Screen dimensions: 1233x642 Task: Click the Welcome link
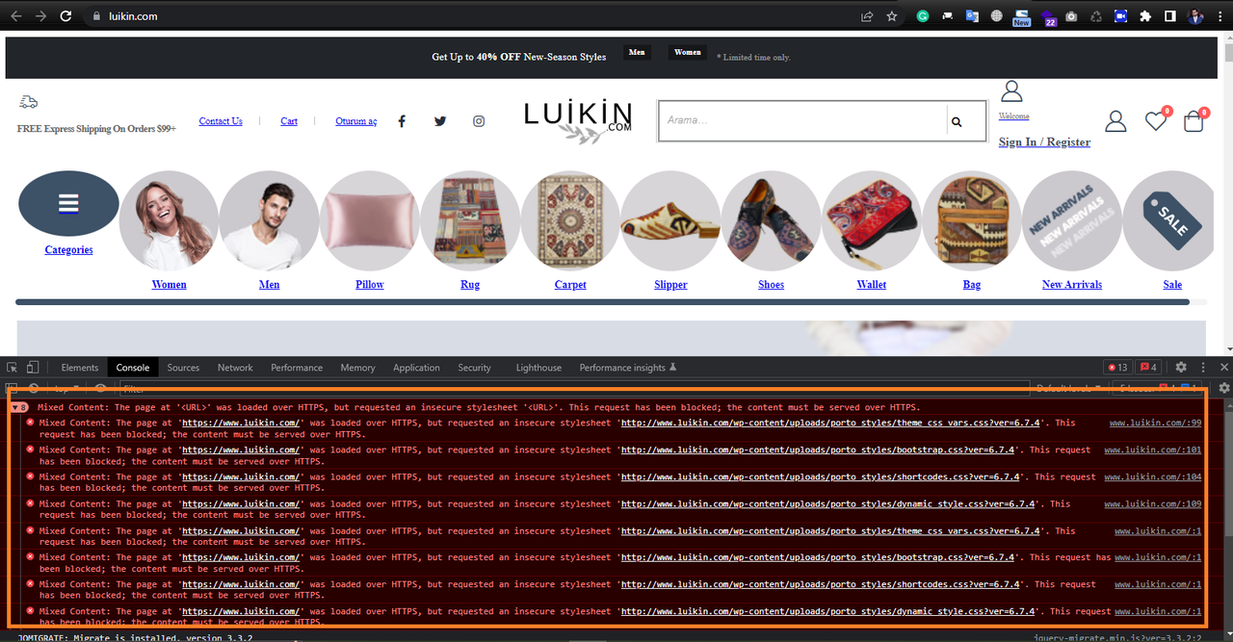1013,116
